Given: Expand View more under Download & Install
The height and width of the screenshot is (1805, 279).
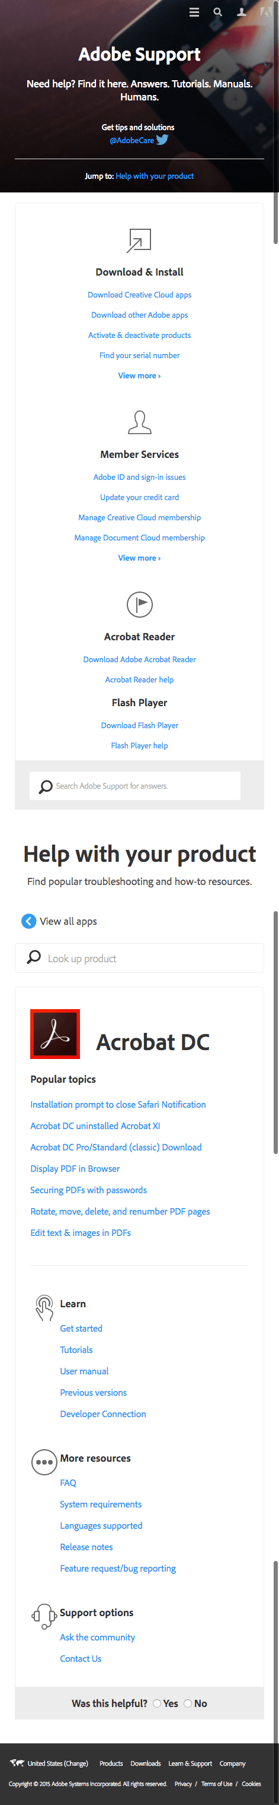Looking at the screenshot, I should point(139,375).
